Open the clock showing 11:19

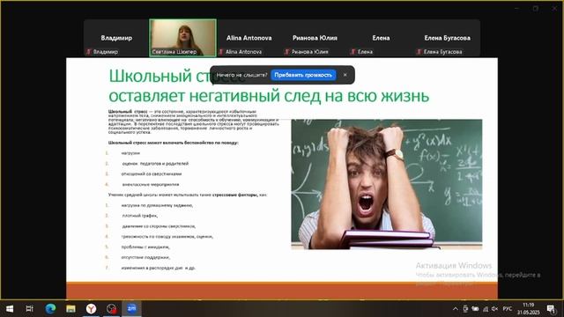pos(529,309)
